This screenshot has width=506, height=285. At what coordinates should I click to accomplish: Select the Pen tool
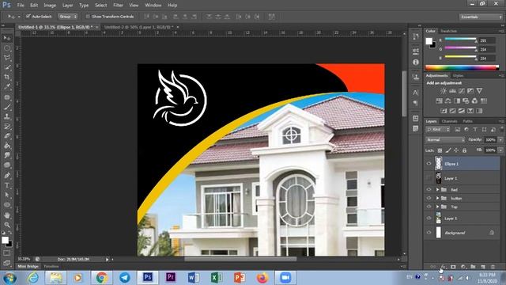7,176
